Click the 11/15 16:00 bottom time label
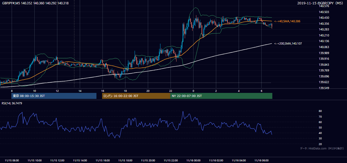347x163 pixels. [103, 161]
